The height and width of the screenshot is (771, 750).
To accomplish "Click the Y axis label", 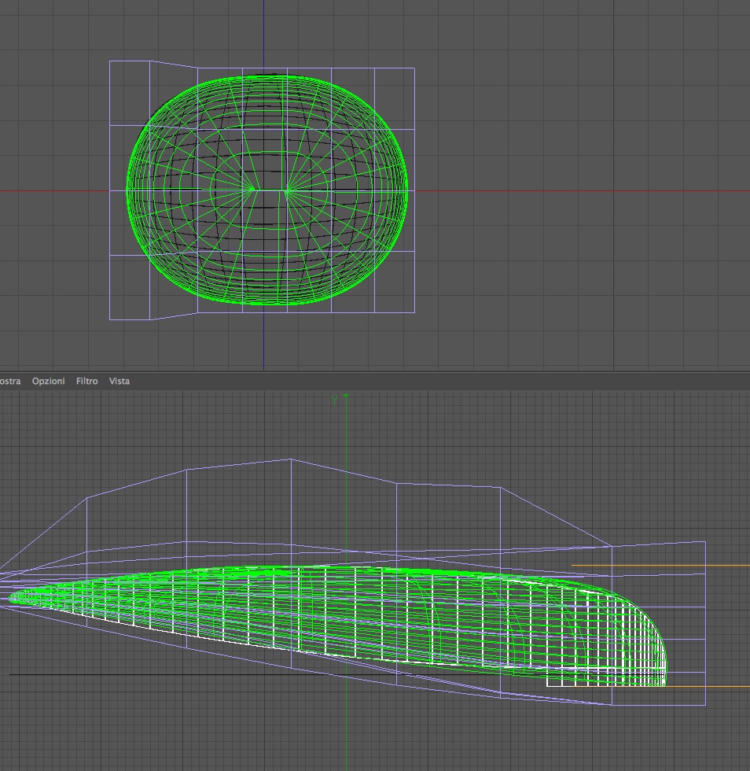I will pos(335,400).
